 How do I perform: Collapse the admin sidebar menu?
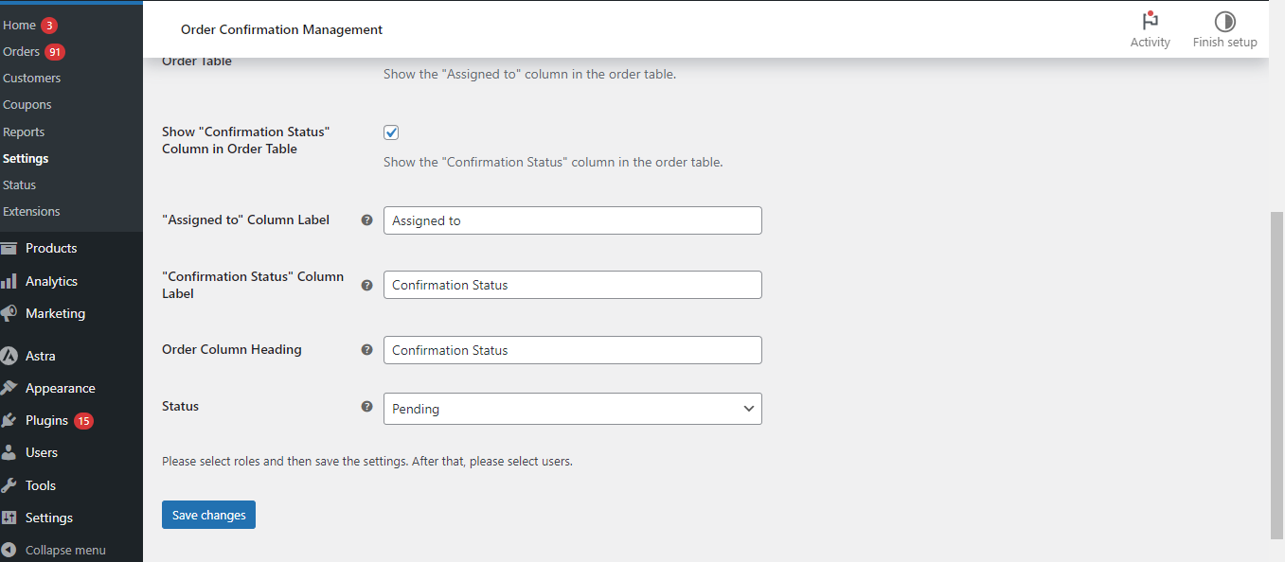point(57,549)
